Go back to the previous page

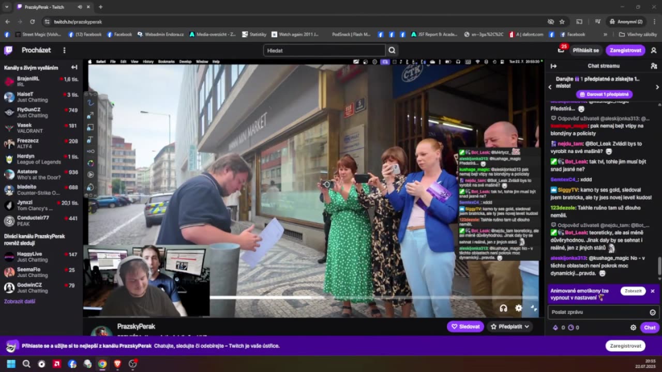(7, 22)
